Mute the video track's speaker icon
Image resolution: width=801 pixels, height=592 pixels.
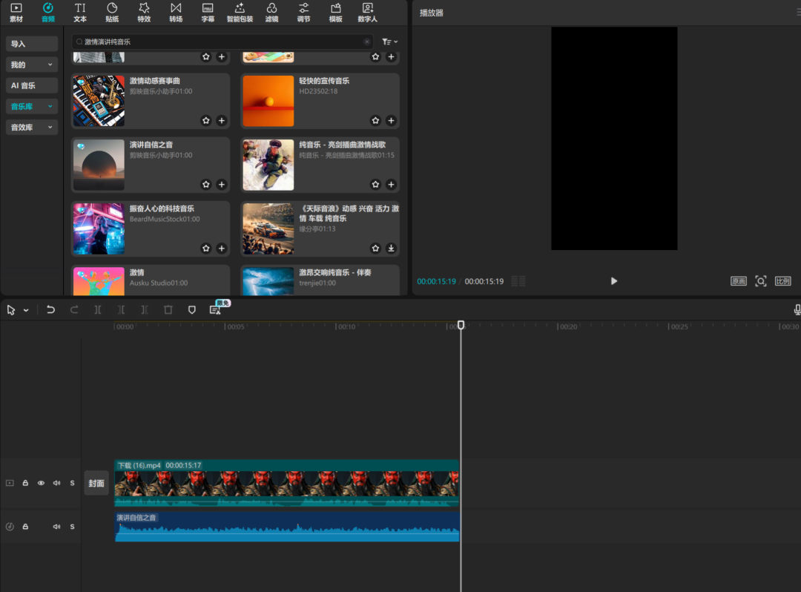(x=56, y=483)
